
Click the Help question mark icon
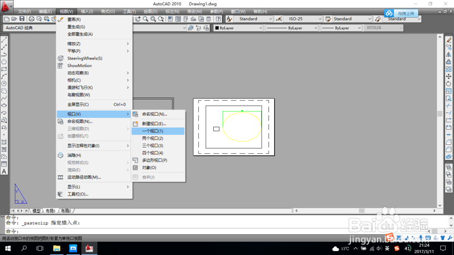pos(218,19)
